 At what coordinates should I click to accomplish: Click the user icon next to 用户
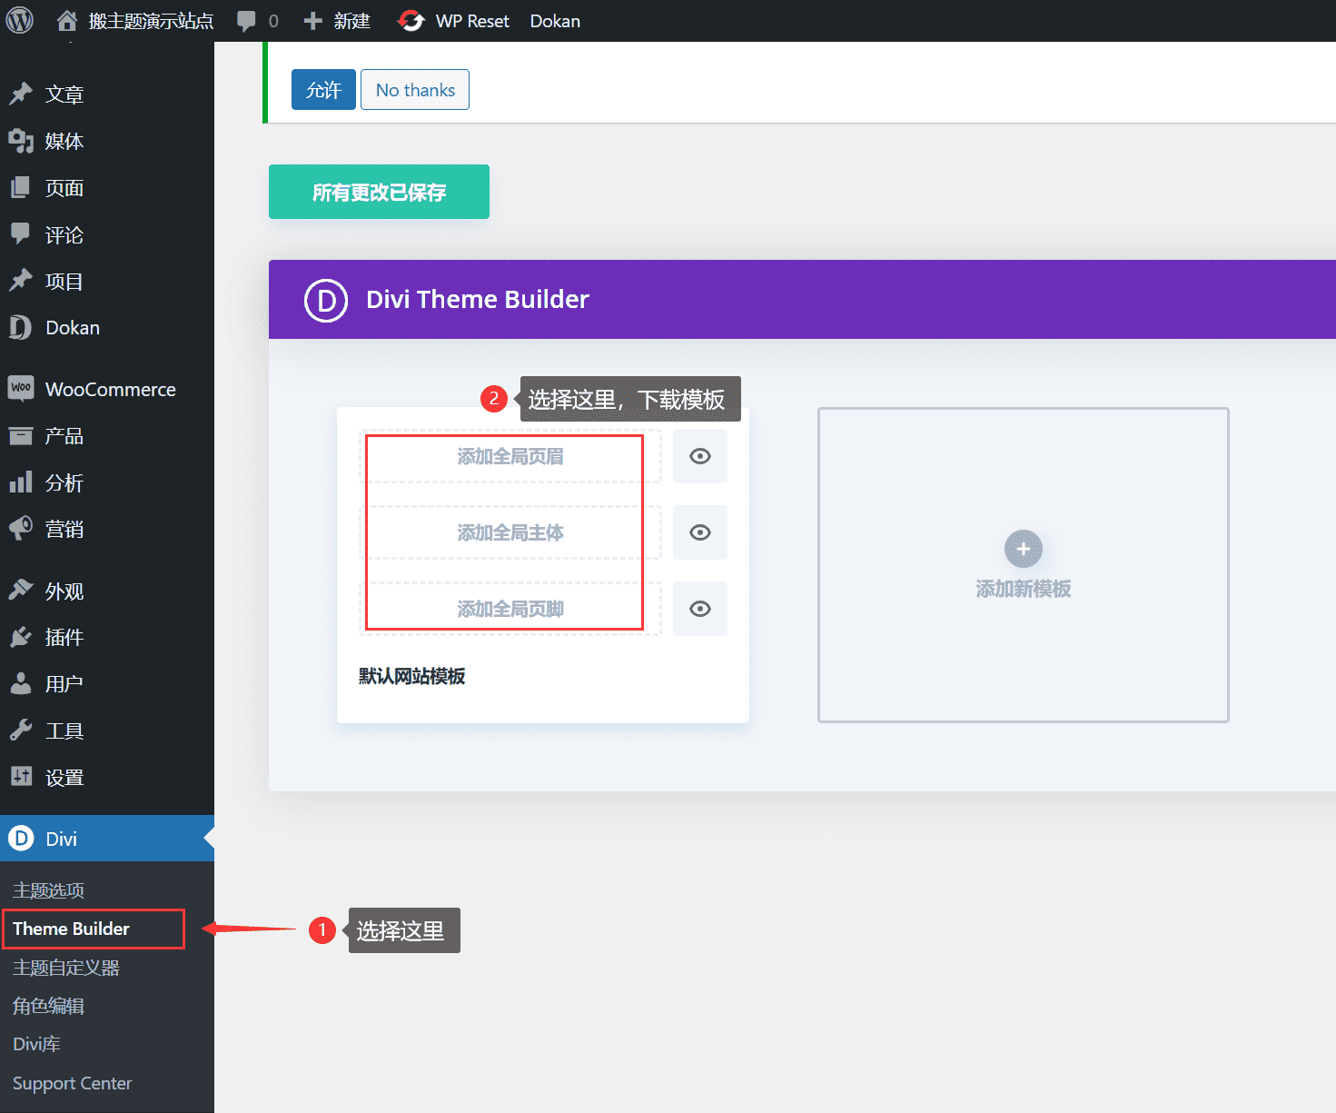(20, 683)
